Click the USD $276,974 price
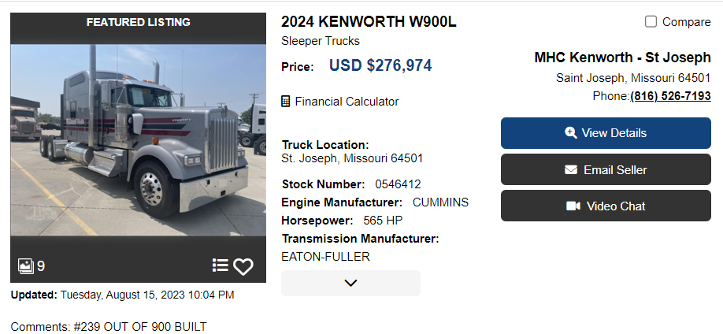723x334 pixels. (x=380, y=66)
